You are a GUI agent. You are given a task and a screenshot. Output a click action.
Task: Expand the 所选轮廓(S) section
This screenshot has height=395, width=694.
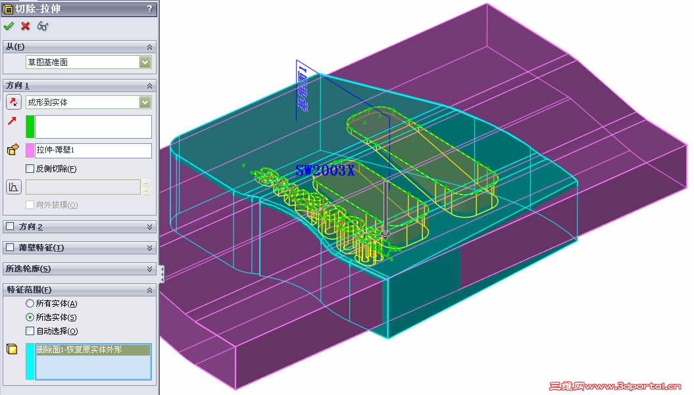point(149,269)
